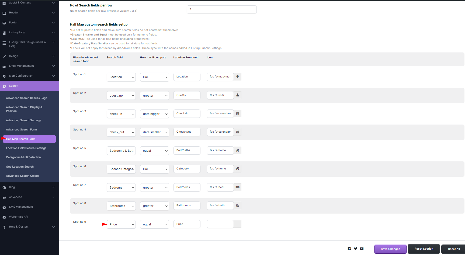Open the Geo Location Search page
The width and height of the screenshot is (465, 255).
pos(20,167)
